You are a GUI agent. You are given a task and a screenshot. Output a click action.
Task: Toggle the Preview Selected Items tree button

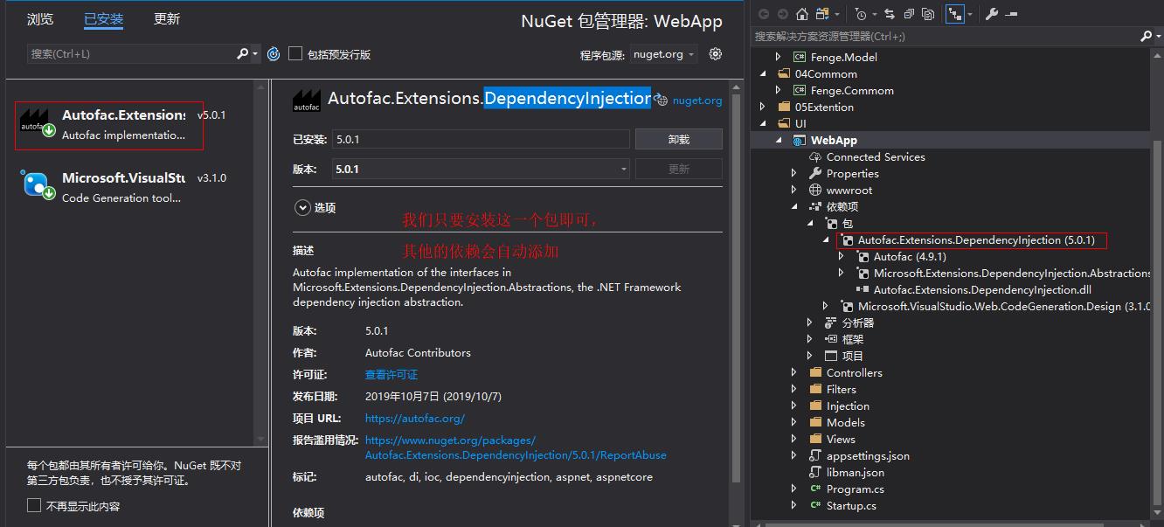click(954, 14)
